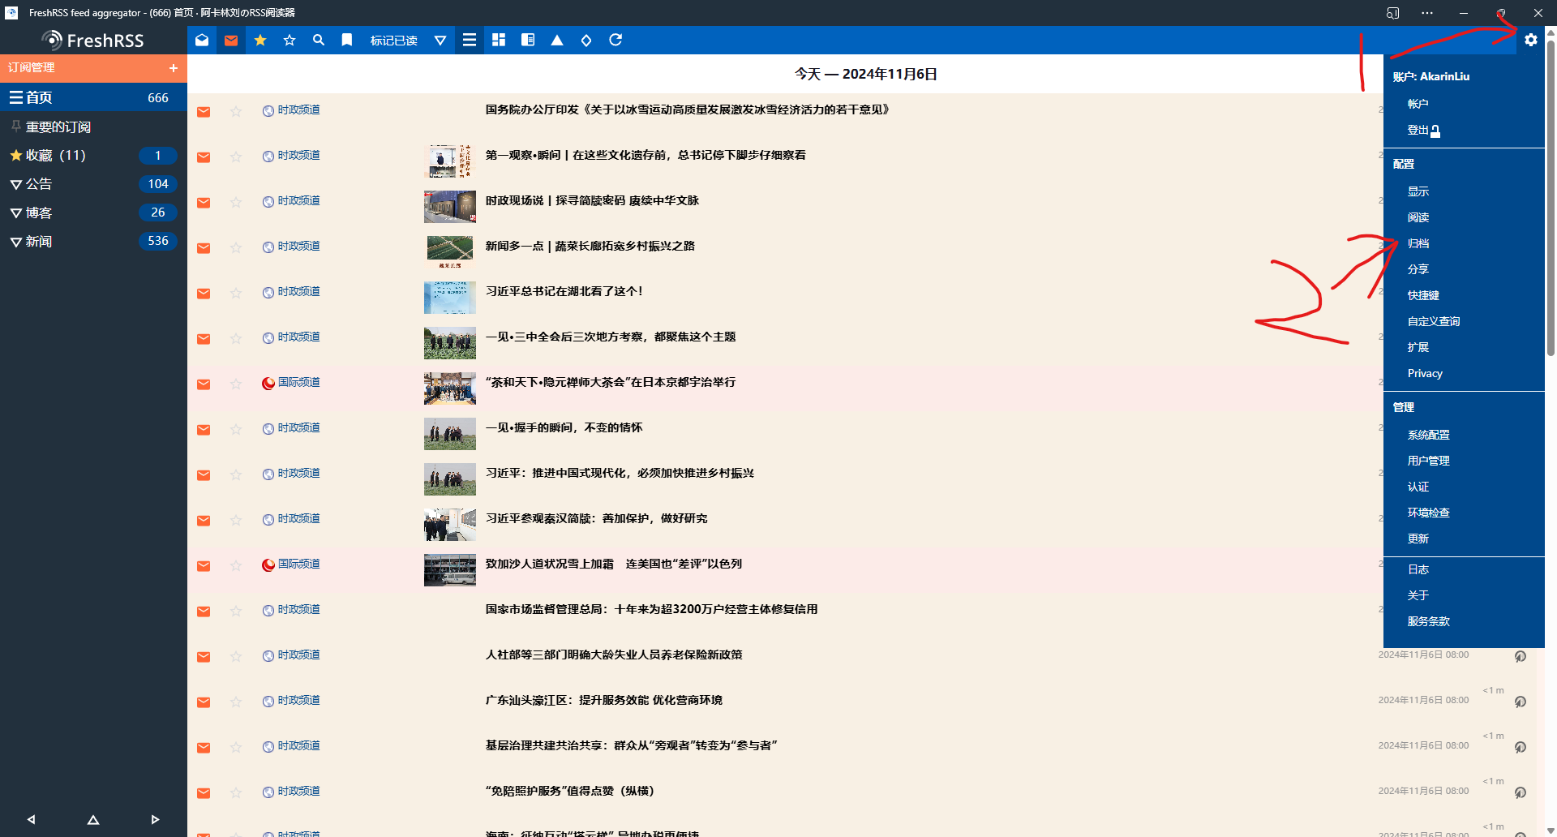1557x837 pixels.
Task: Open 时政频道 feed link on 国务院办公厅 row
Action: coord(291,109)
